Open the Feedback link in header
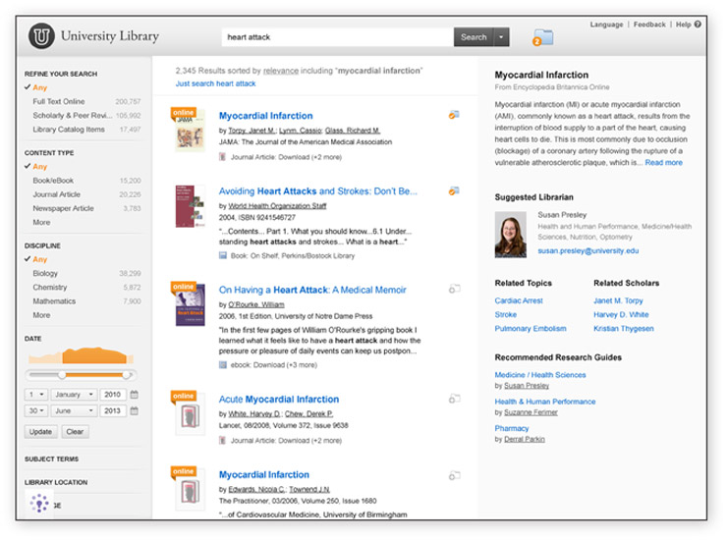Viewport: 727px width, 540px height. (x=649, y=25)
